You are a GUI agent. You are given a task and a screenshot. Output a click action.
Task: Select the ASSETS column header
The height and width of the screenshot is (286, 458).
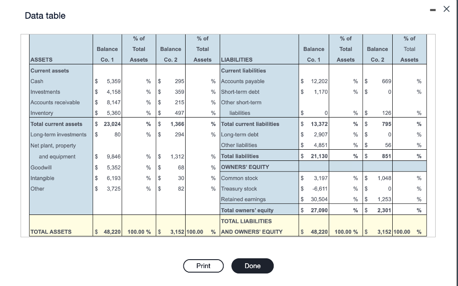click(x=40, y=59)
